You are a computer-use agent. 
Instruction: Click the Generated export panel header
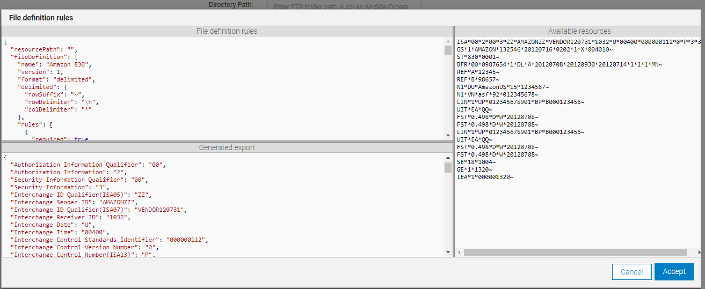pos(227,147)
